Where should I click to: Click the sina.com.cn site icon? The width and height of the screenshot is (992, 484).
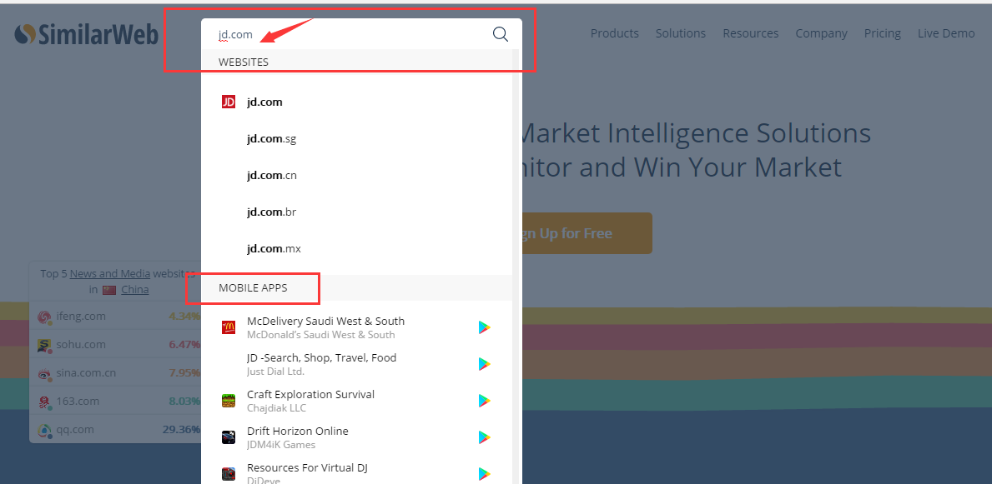[44, 373]
